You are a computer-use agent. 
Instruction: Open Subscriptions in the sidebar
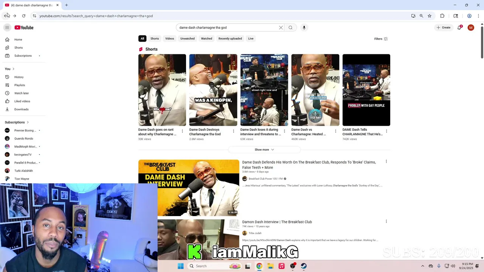coord(23,56)
